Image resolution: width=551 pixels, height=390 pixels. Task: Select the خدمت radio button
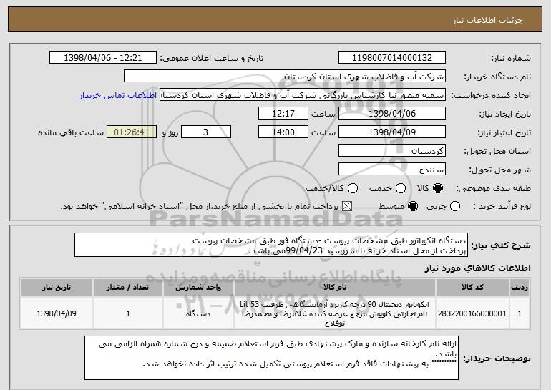(x=401, y=188)
